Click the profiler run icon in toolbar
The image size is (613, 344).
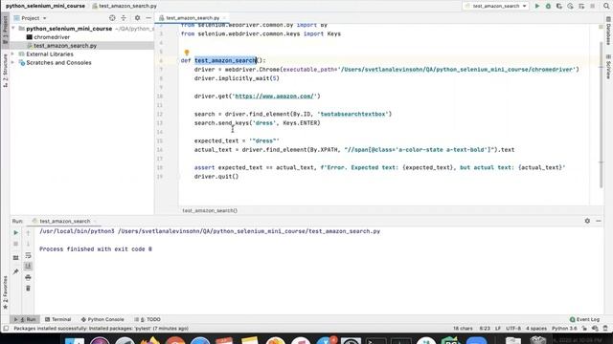tap(571, 6)
